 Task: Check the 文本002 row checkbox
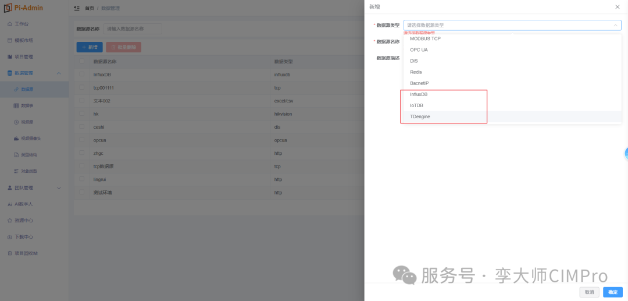pos(82,101)
